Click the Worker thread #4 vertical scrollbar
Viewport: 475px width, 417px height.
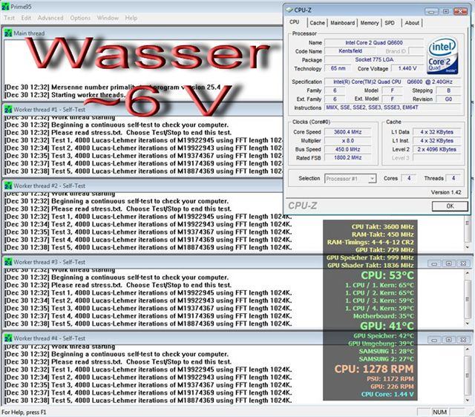click(467, 375)
